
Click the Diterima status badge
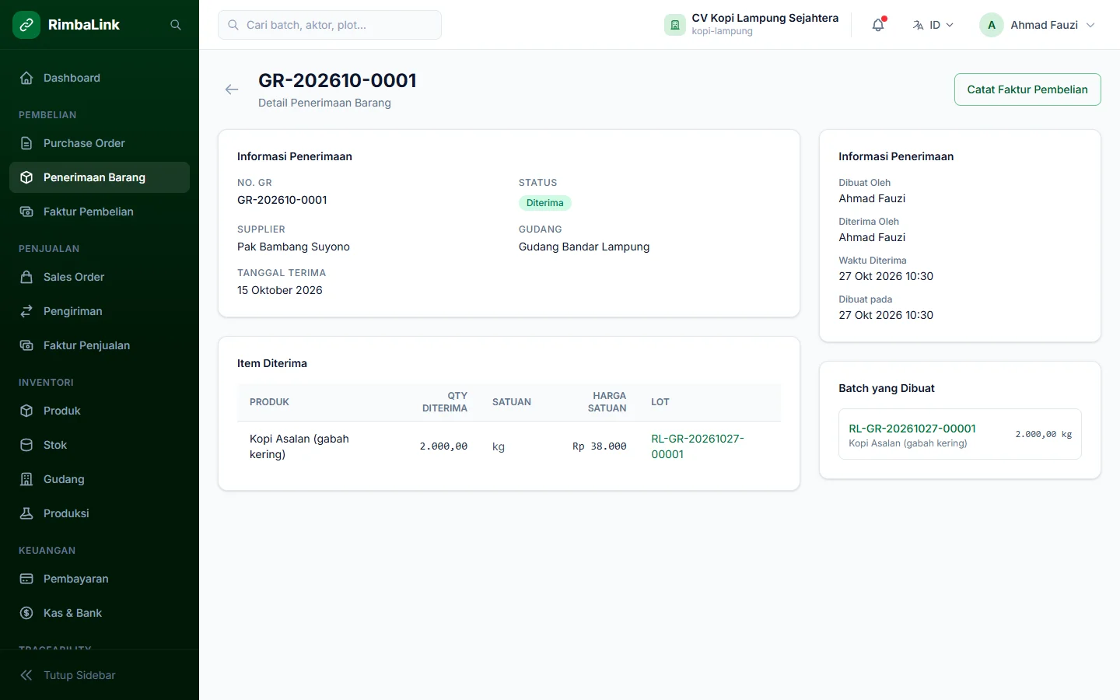[x=545, y=203]
